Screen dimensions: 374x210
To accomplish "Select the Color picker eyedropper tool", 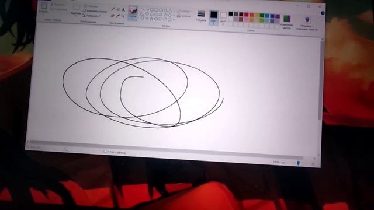I will 117,16.
